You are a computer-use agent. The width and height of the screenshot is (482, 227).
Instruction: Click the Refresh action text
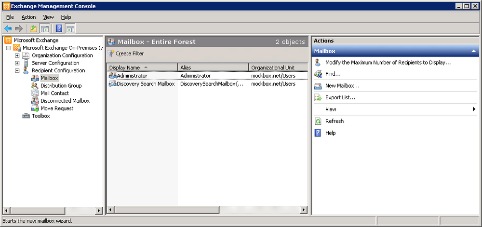coord(335,121)
